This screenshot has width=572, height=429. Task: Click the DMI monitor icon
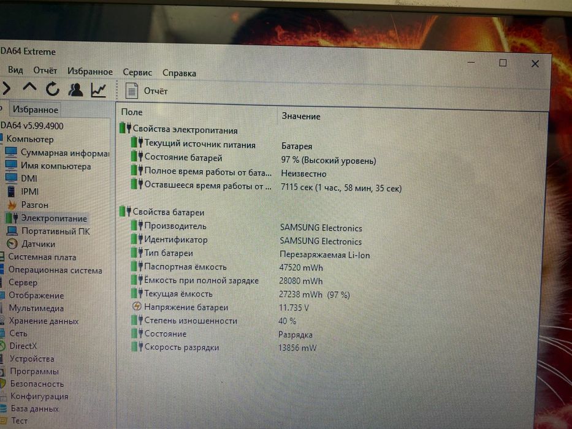coord(11,178)
